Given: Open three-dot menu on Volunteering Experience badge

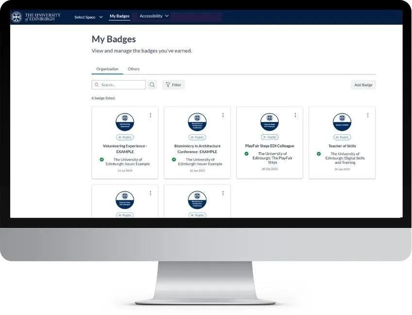Looking at the screenshot, I should [150, 115].
